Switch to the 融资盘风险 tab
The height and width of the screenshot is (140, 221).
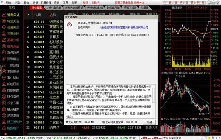(113, 8)
